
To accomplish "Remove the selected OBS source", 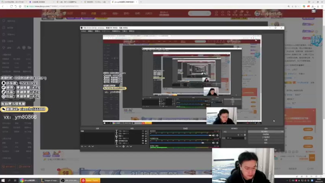I will (x=120, y=146).
